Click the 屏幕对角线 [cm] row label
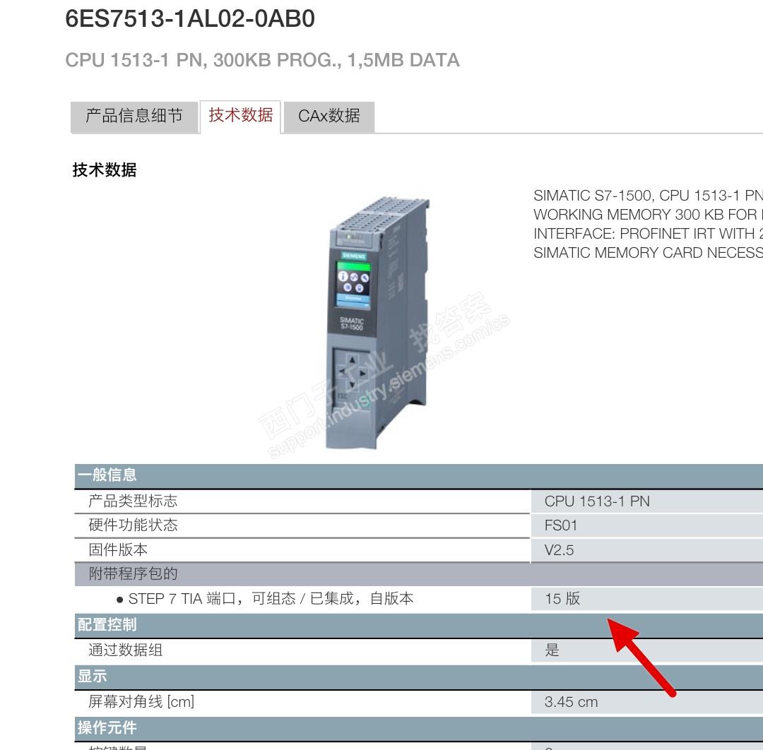 click(141, 702)
